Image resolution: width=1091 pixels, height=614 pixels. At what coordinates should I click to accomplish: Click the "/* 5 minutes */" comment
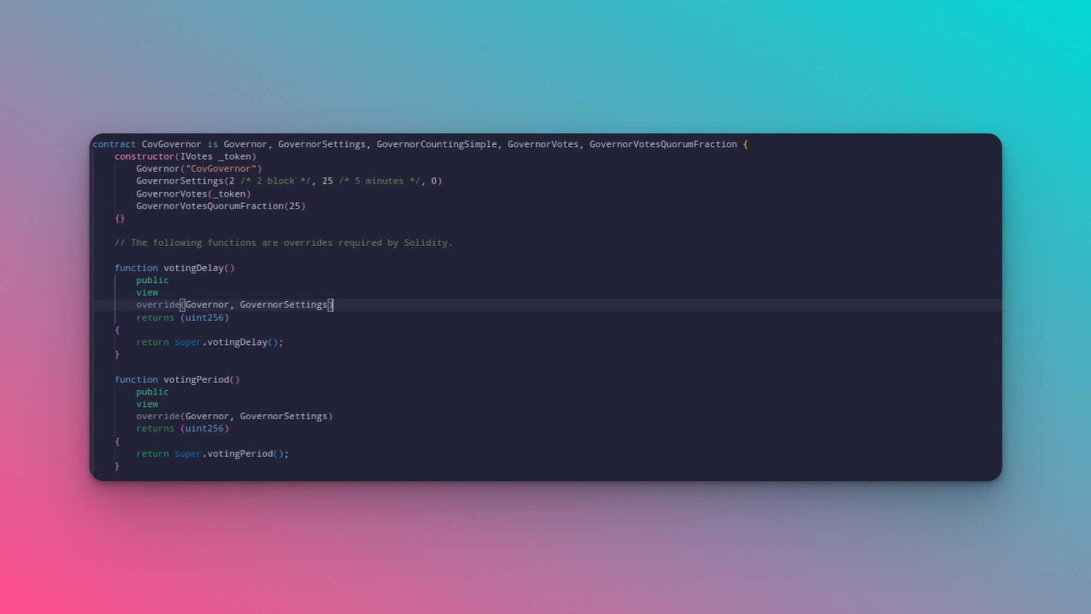379,181
